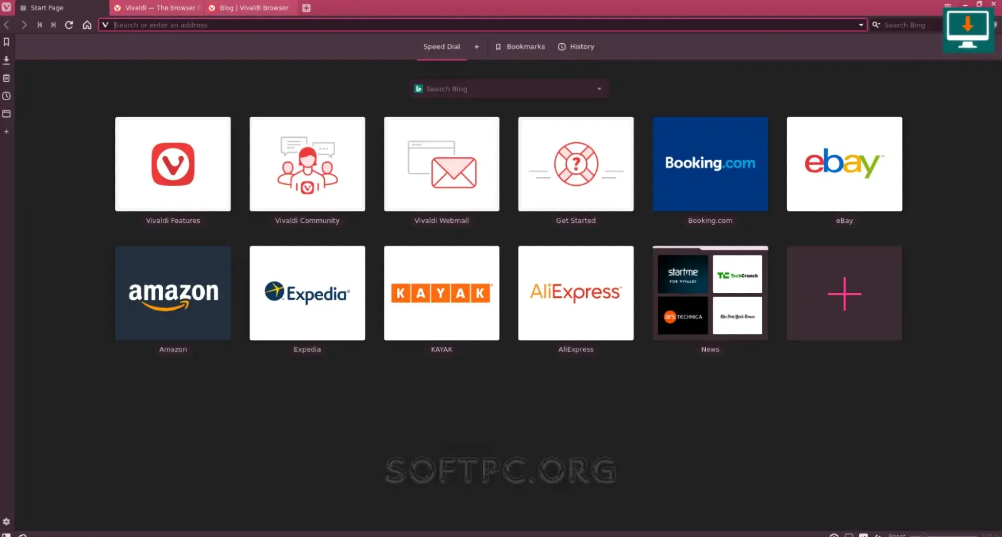Open the eBay speed dial
Image resolution: width=1002 pixels, height=537 pixels.
click(845, 164)
